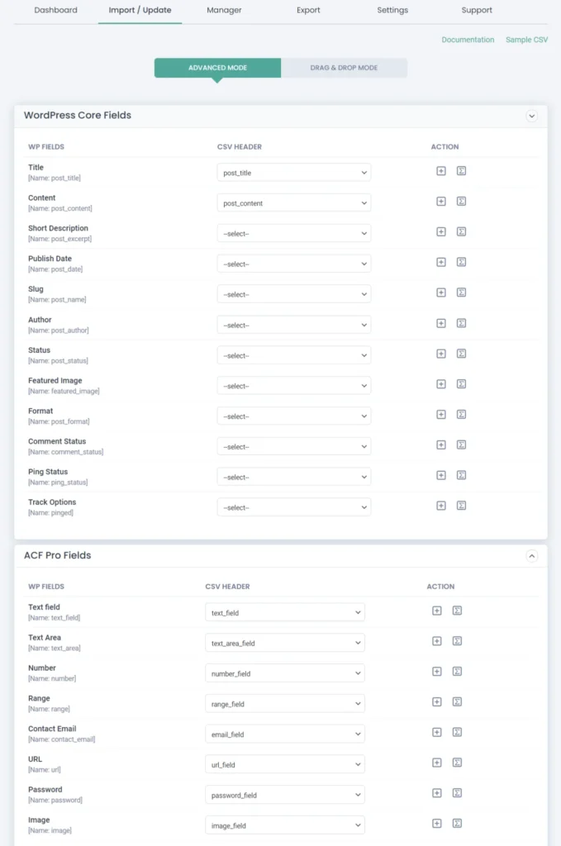Switch to DRAG & DROP MODE
Image resolution: width=561 pixels, height=846 pixels.
345,68
